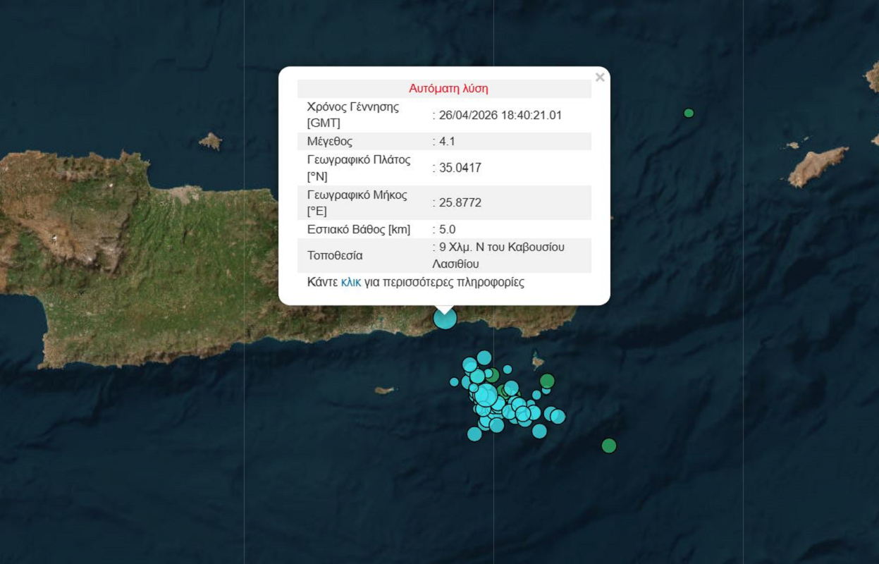The image size is (879, 564).
Task: Select the small cyan marker at the cluster's western edge
Action: tap(455, 382)
